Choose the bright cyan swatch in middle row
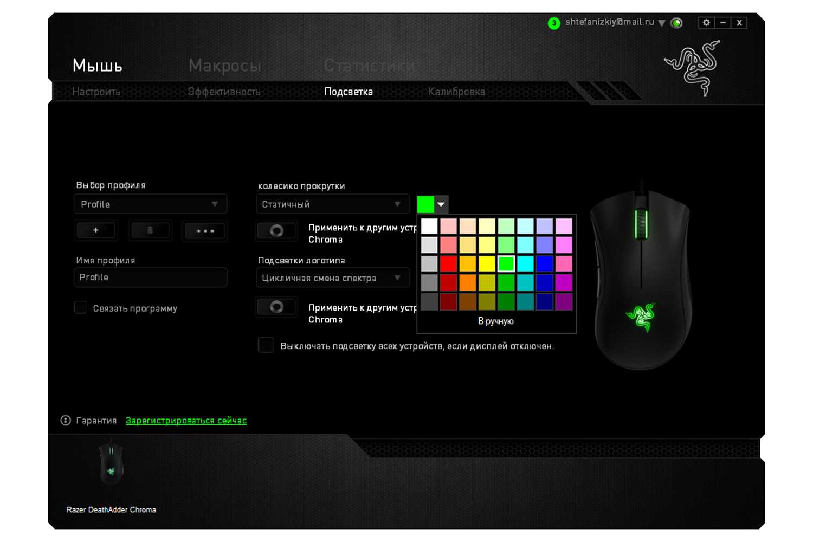813x542 pixels. [x=525, y=264]
